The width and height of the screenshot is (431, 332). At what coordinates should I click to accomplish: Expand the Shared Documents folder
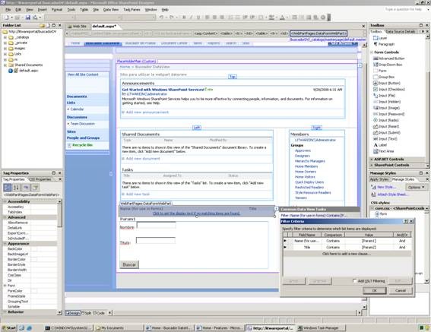[x=5, y=65]
